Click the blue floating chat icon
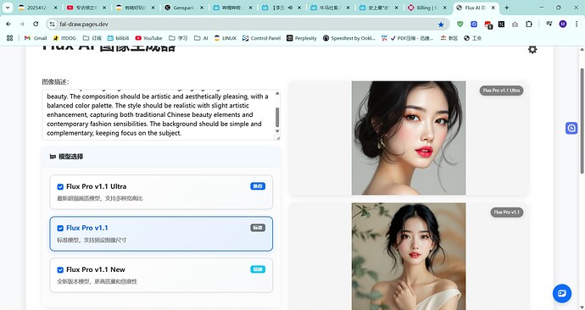The height and width of the screenshot is (310, 585). click(562, 293)
